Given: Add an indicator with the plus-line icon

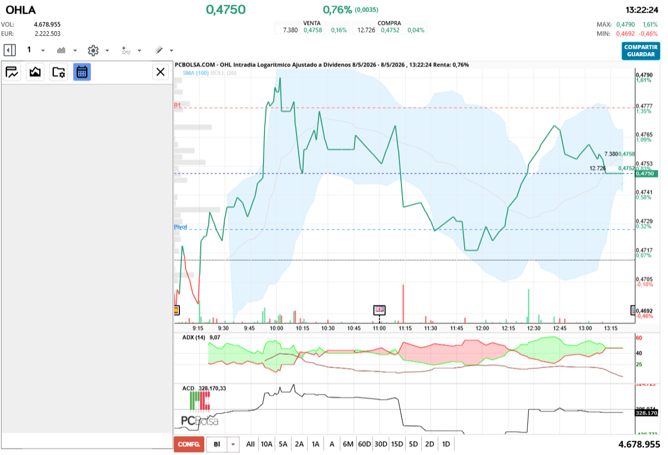Looking at the screenshot, I should pyautogui.click(x=126, y=50).
